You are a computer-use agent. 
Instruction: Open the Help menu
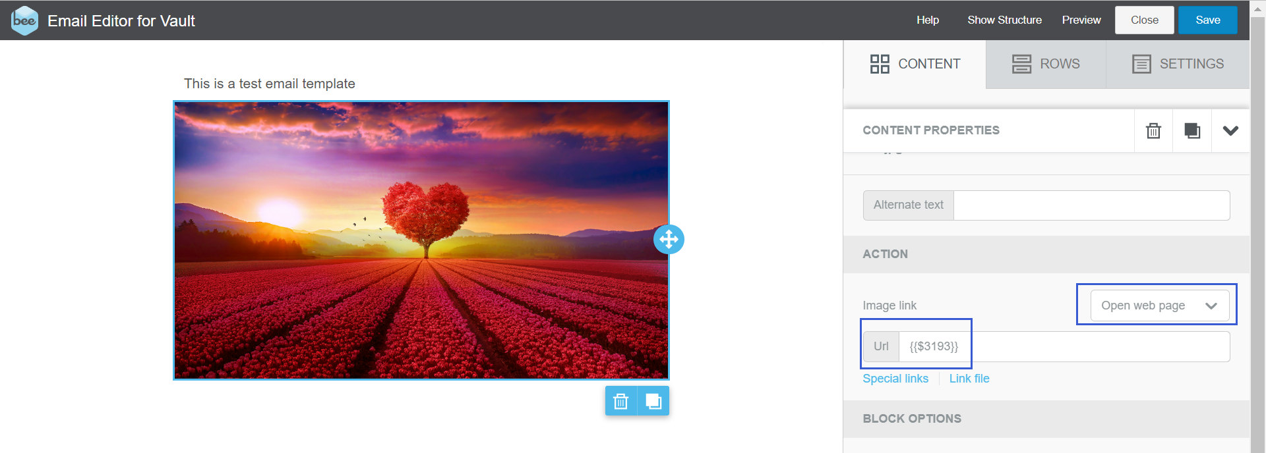pos(927,20)
